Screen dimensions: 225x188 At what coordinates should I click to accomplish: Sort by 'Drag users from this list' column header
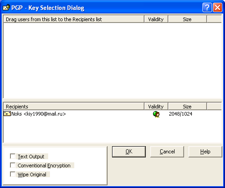tap(74, 19)
